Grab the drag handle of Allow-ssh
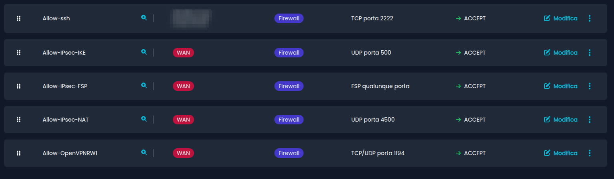614x179 pixels. point(18,18)
